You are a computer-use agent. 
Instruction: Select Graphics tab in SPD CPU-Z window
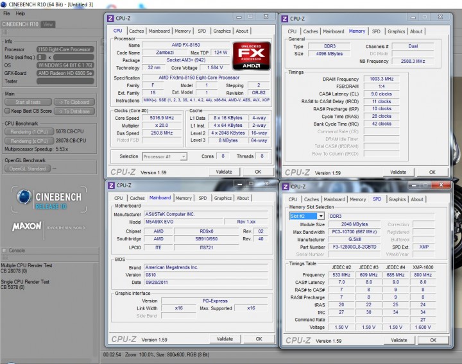click(397, 199)
